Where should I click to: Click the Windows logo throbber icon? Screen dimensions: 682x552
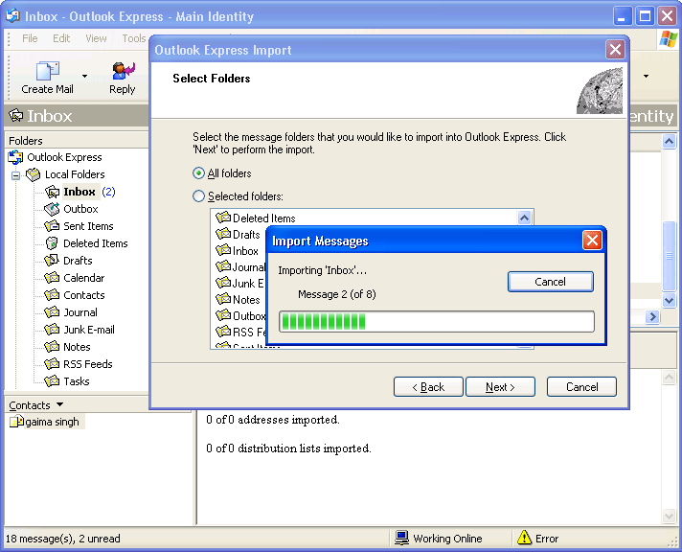668,38
